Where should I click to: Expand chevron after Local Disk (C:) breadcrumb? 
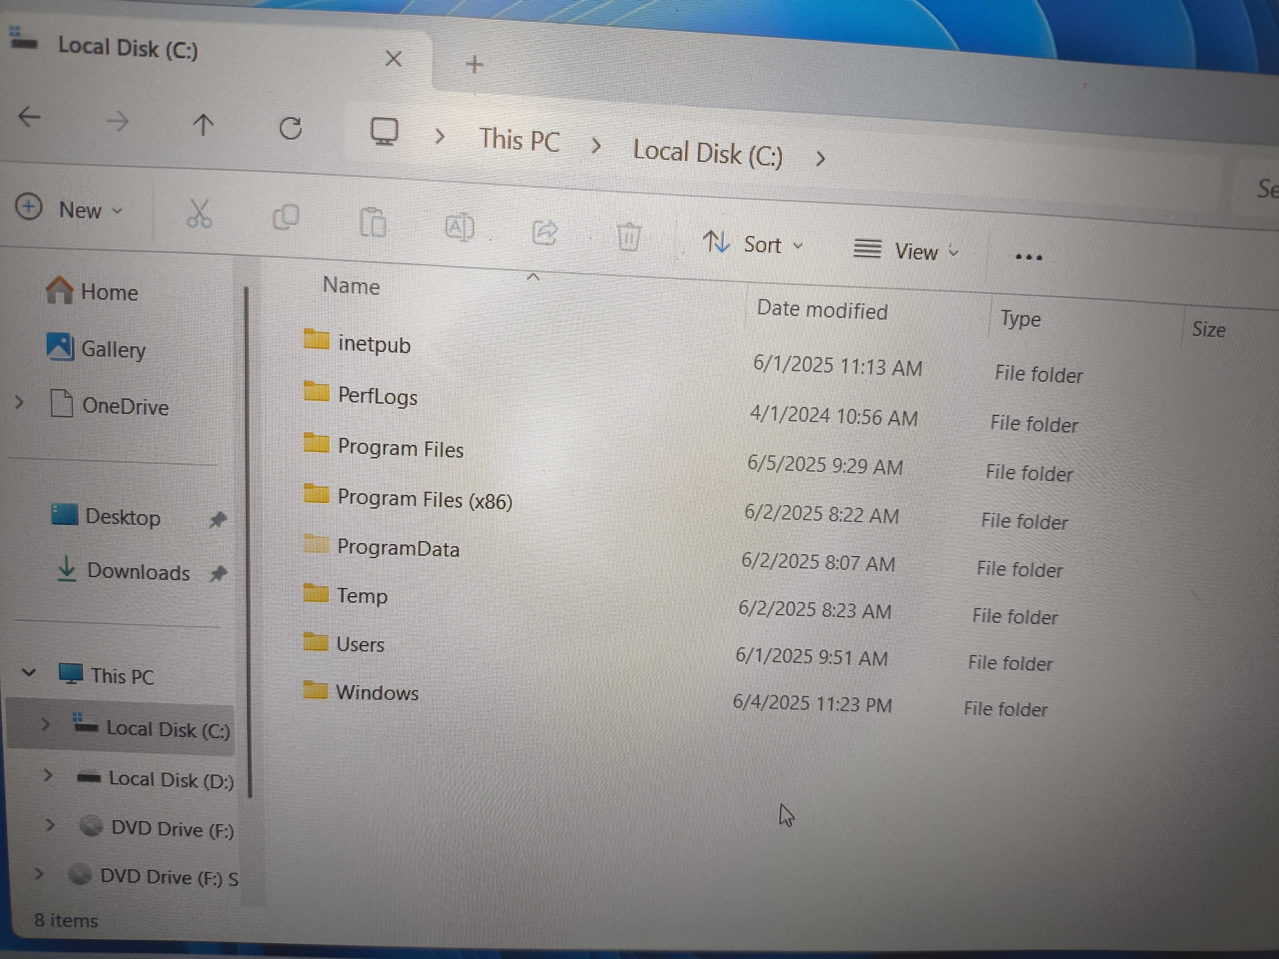click(x=820, y=158)
